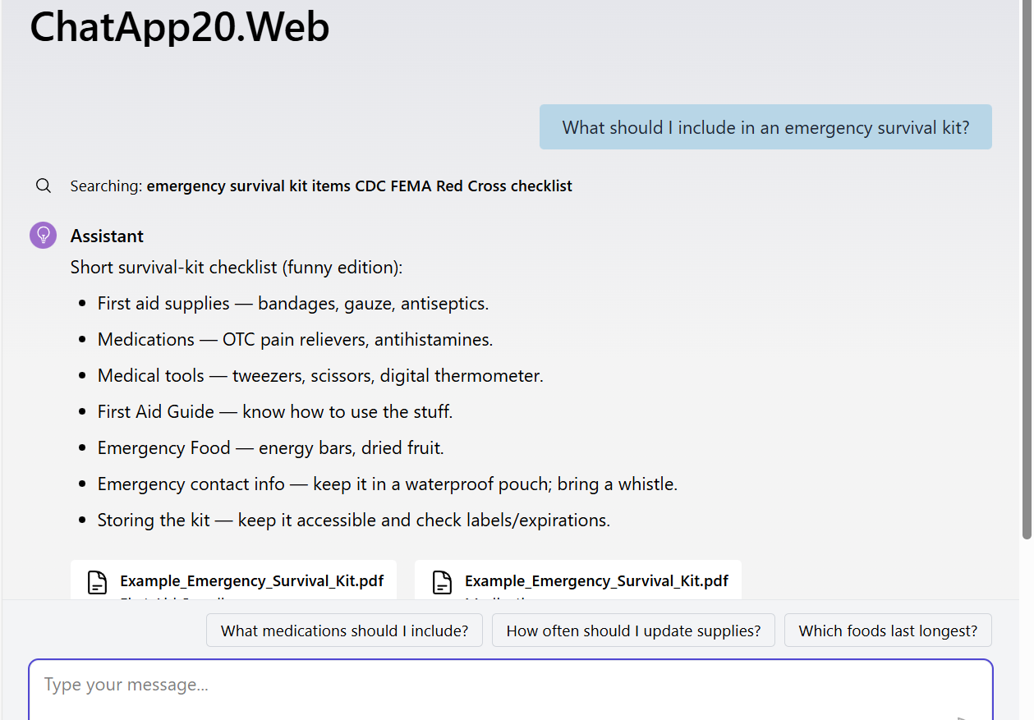
Task: Click the second PDF citation document icon
Action: click(443, 582)
